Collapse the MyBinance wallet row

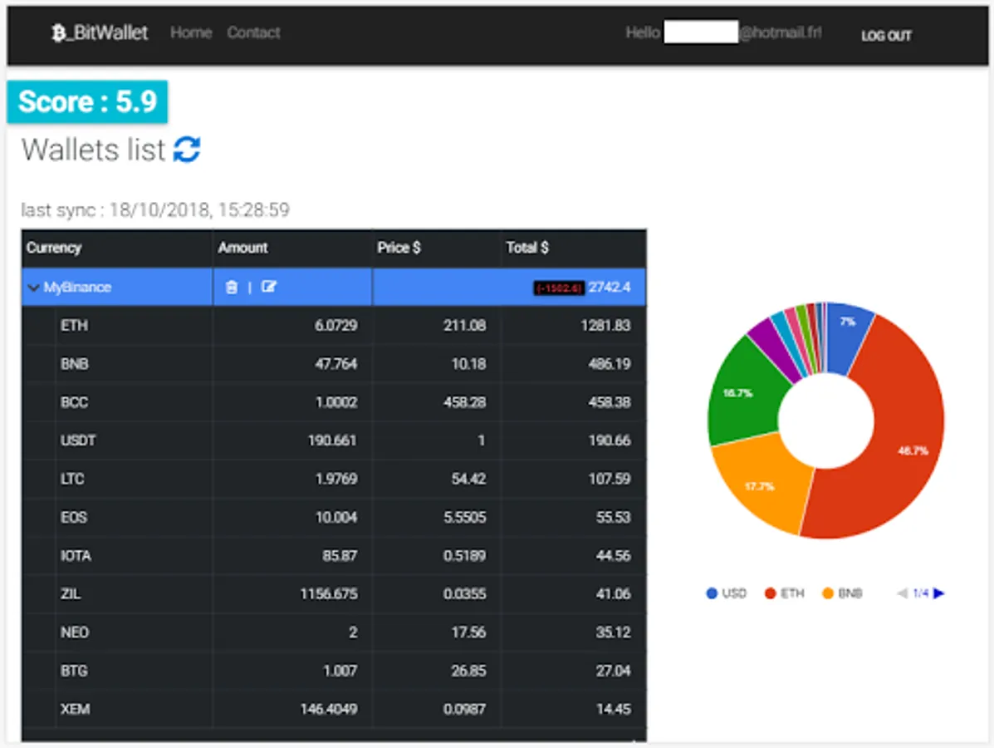coord(33,288)
